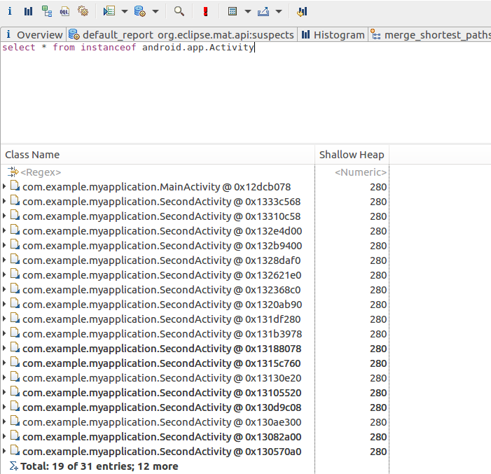Viewport: 491px width, 474px height.
Task: Select SecondActivity @ 0x1315c760 entry
Action: [162, 363]
